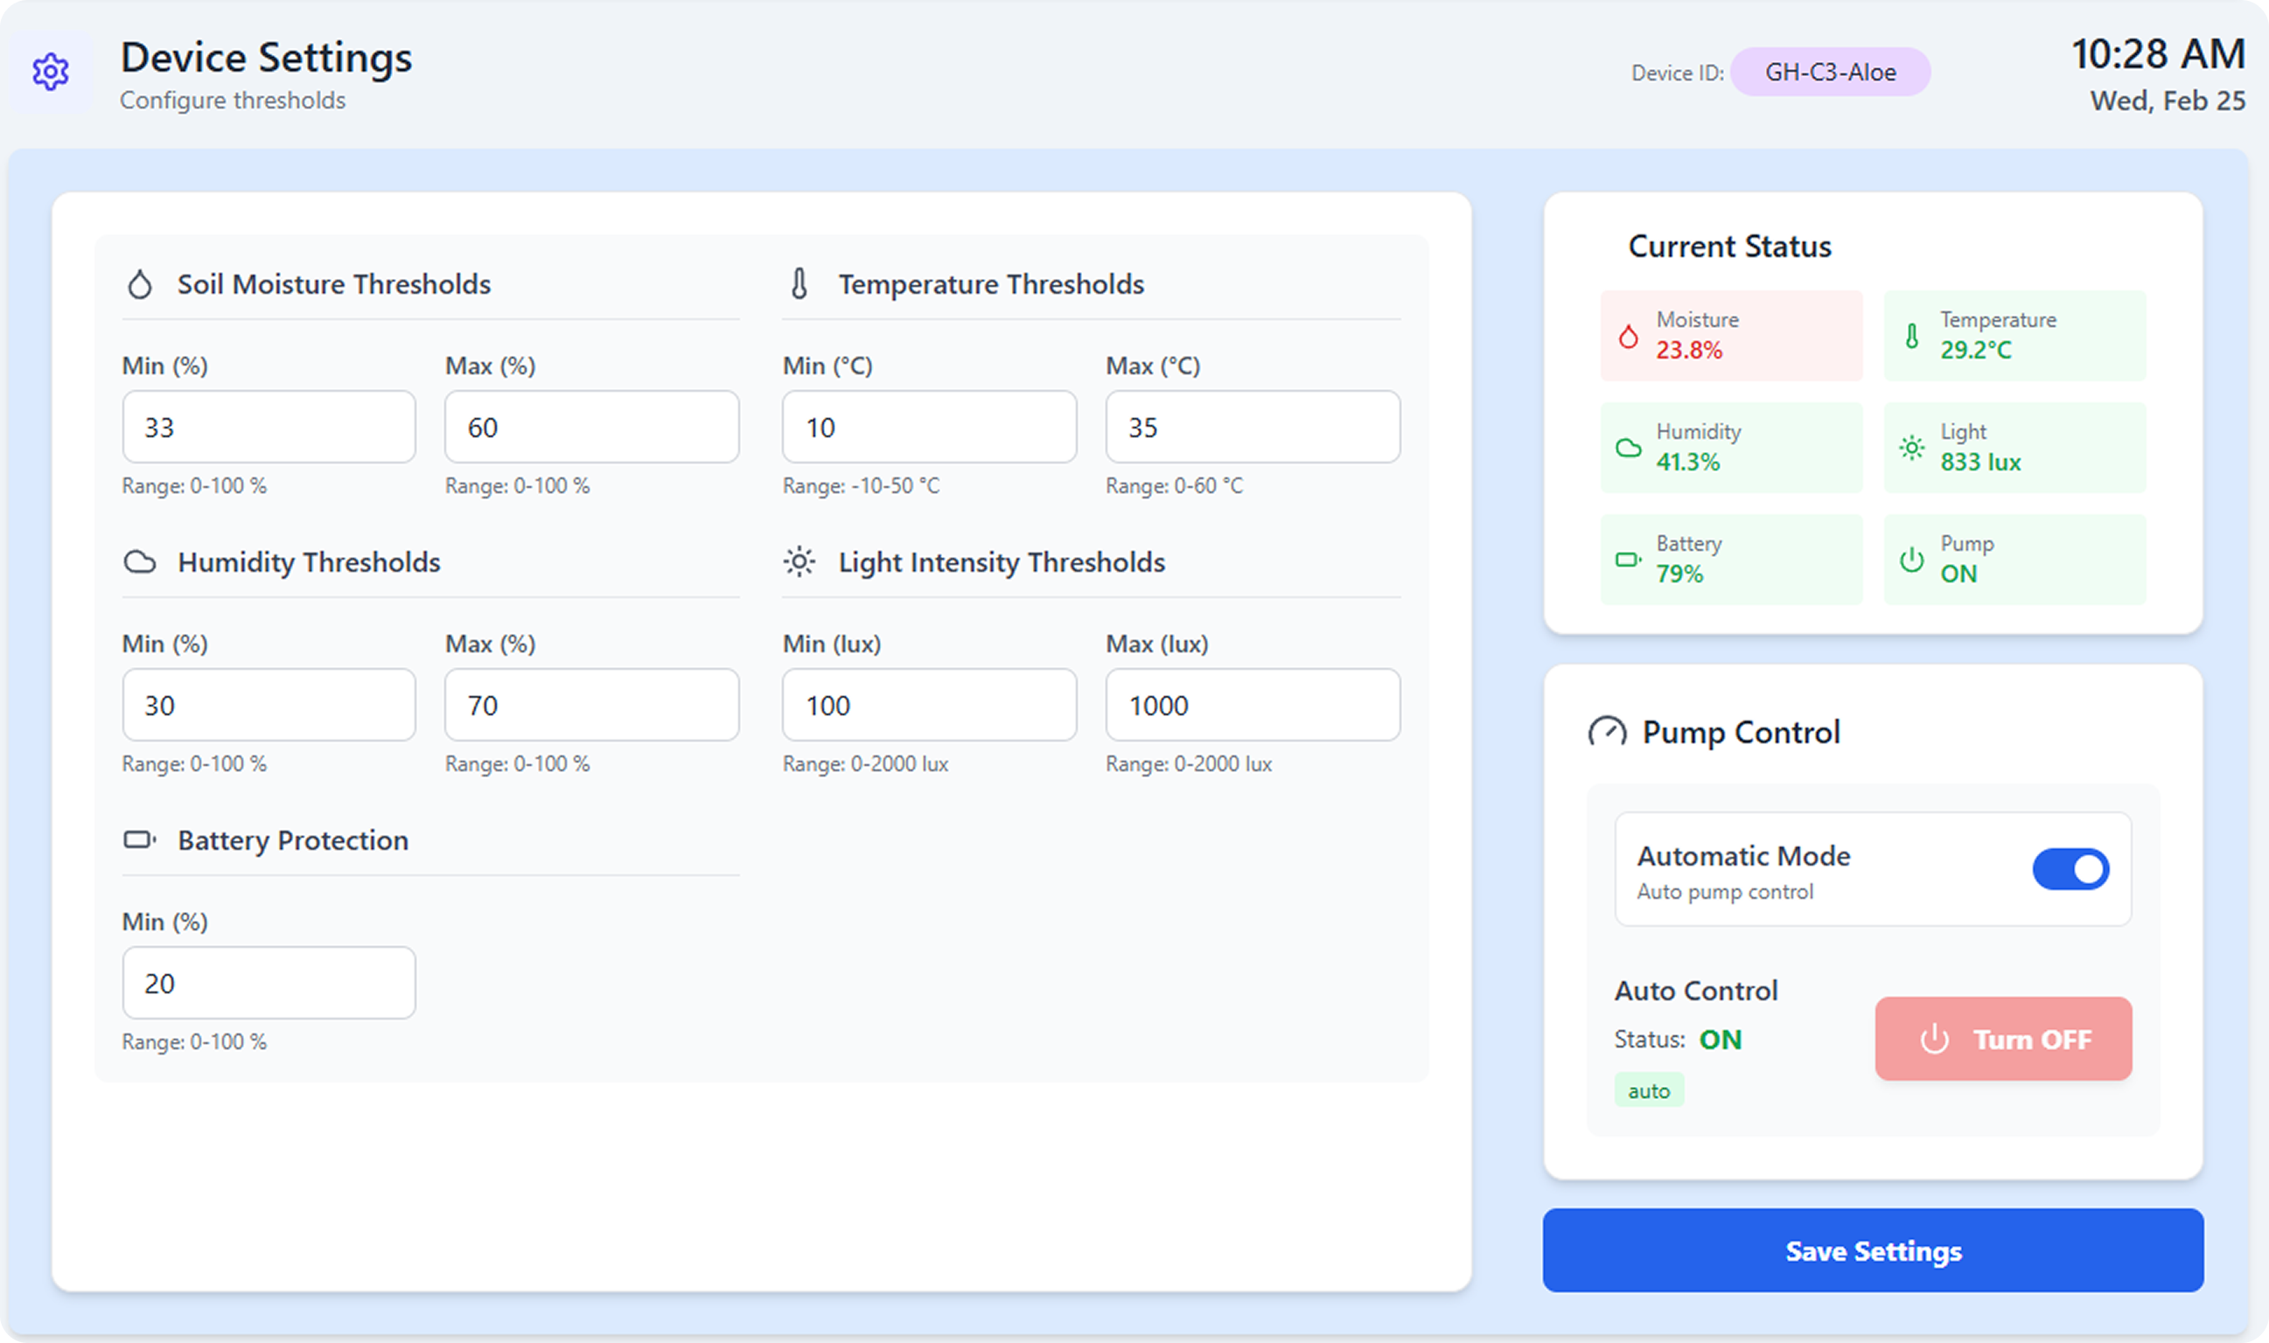Click the Device Settings gear icon
The image size is (2269, 1343).
51,73
